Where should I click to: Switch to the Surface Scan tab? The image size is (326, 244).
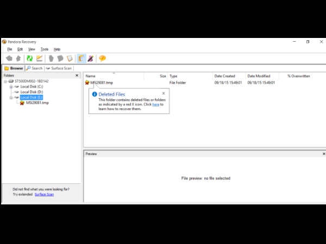(x=59, y=68)
